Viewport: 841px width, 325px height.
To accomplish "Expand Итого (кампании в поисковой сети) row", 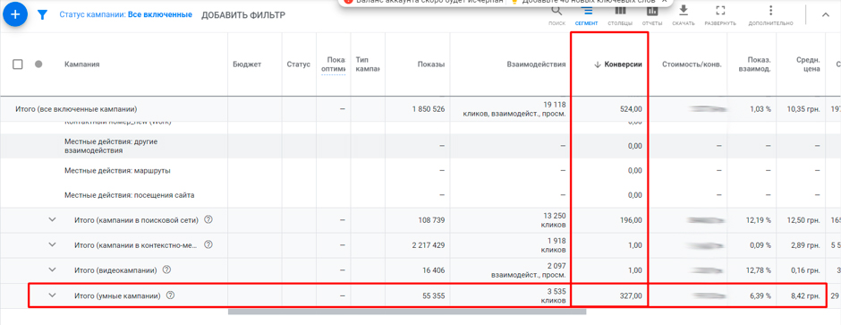I will (52, 219).
